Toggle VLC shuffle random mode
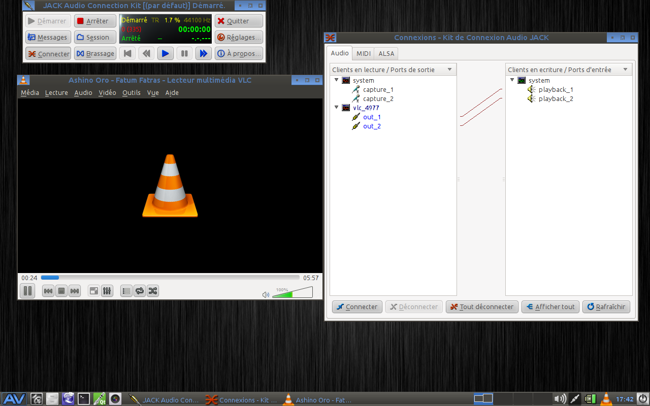650x406 pixels. (153, 291)
